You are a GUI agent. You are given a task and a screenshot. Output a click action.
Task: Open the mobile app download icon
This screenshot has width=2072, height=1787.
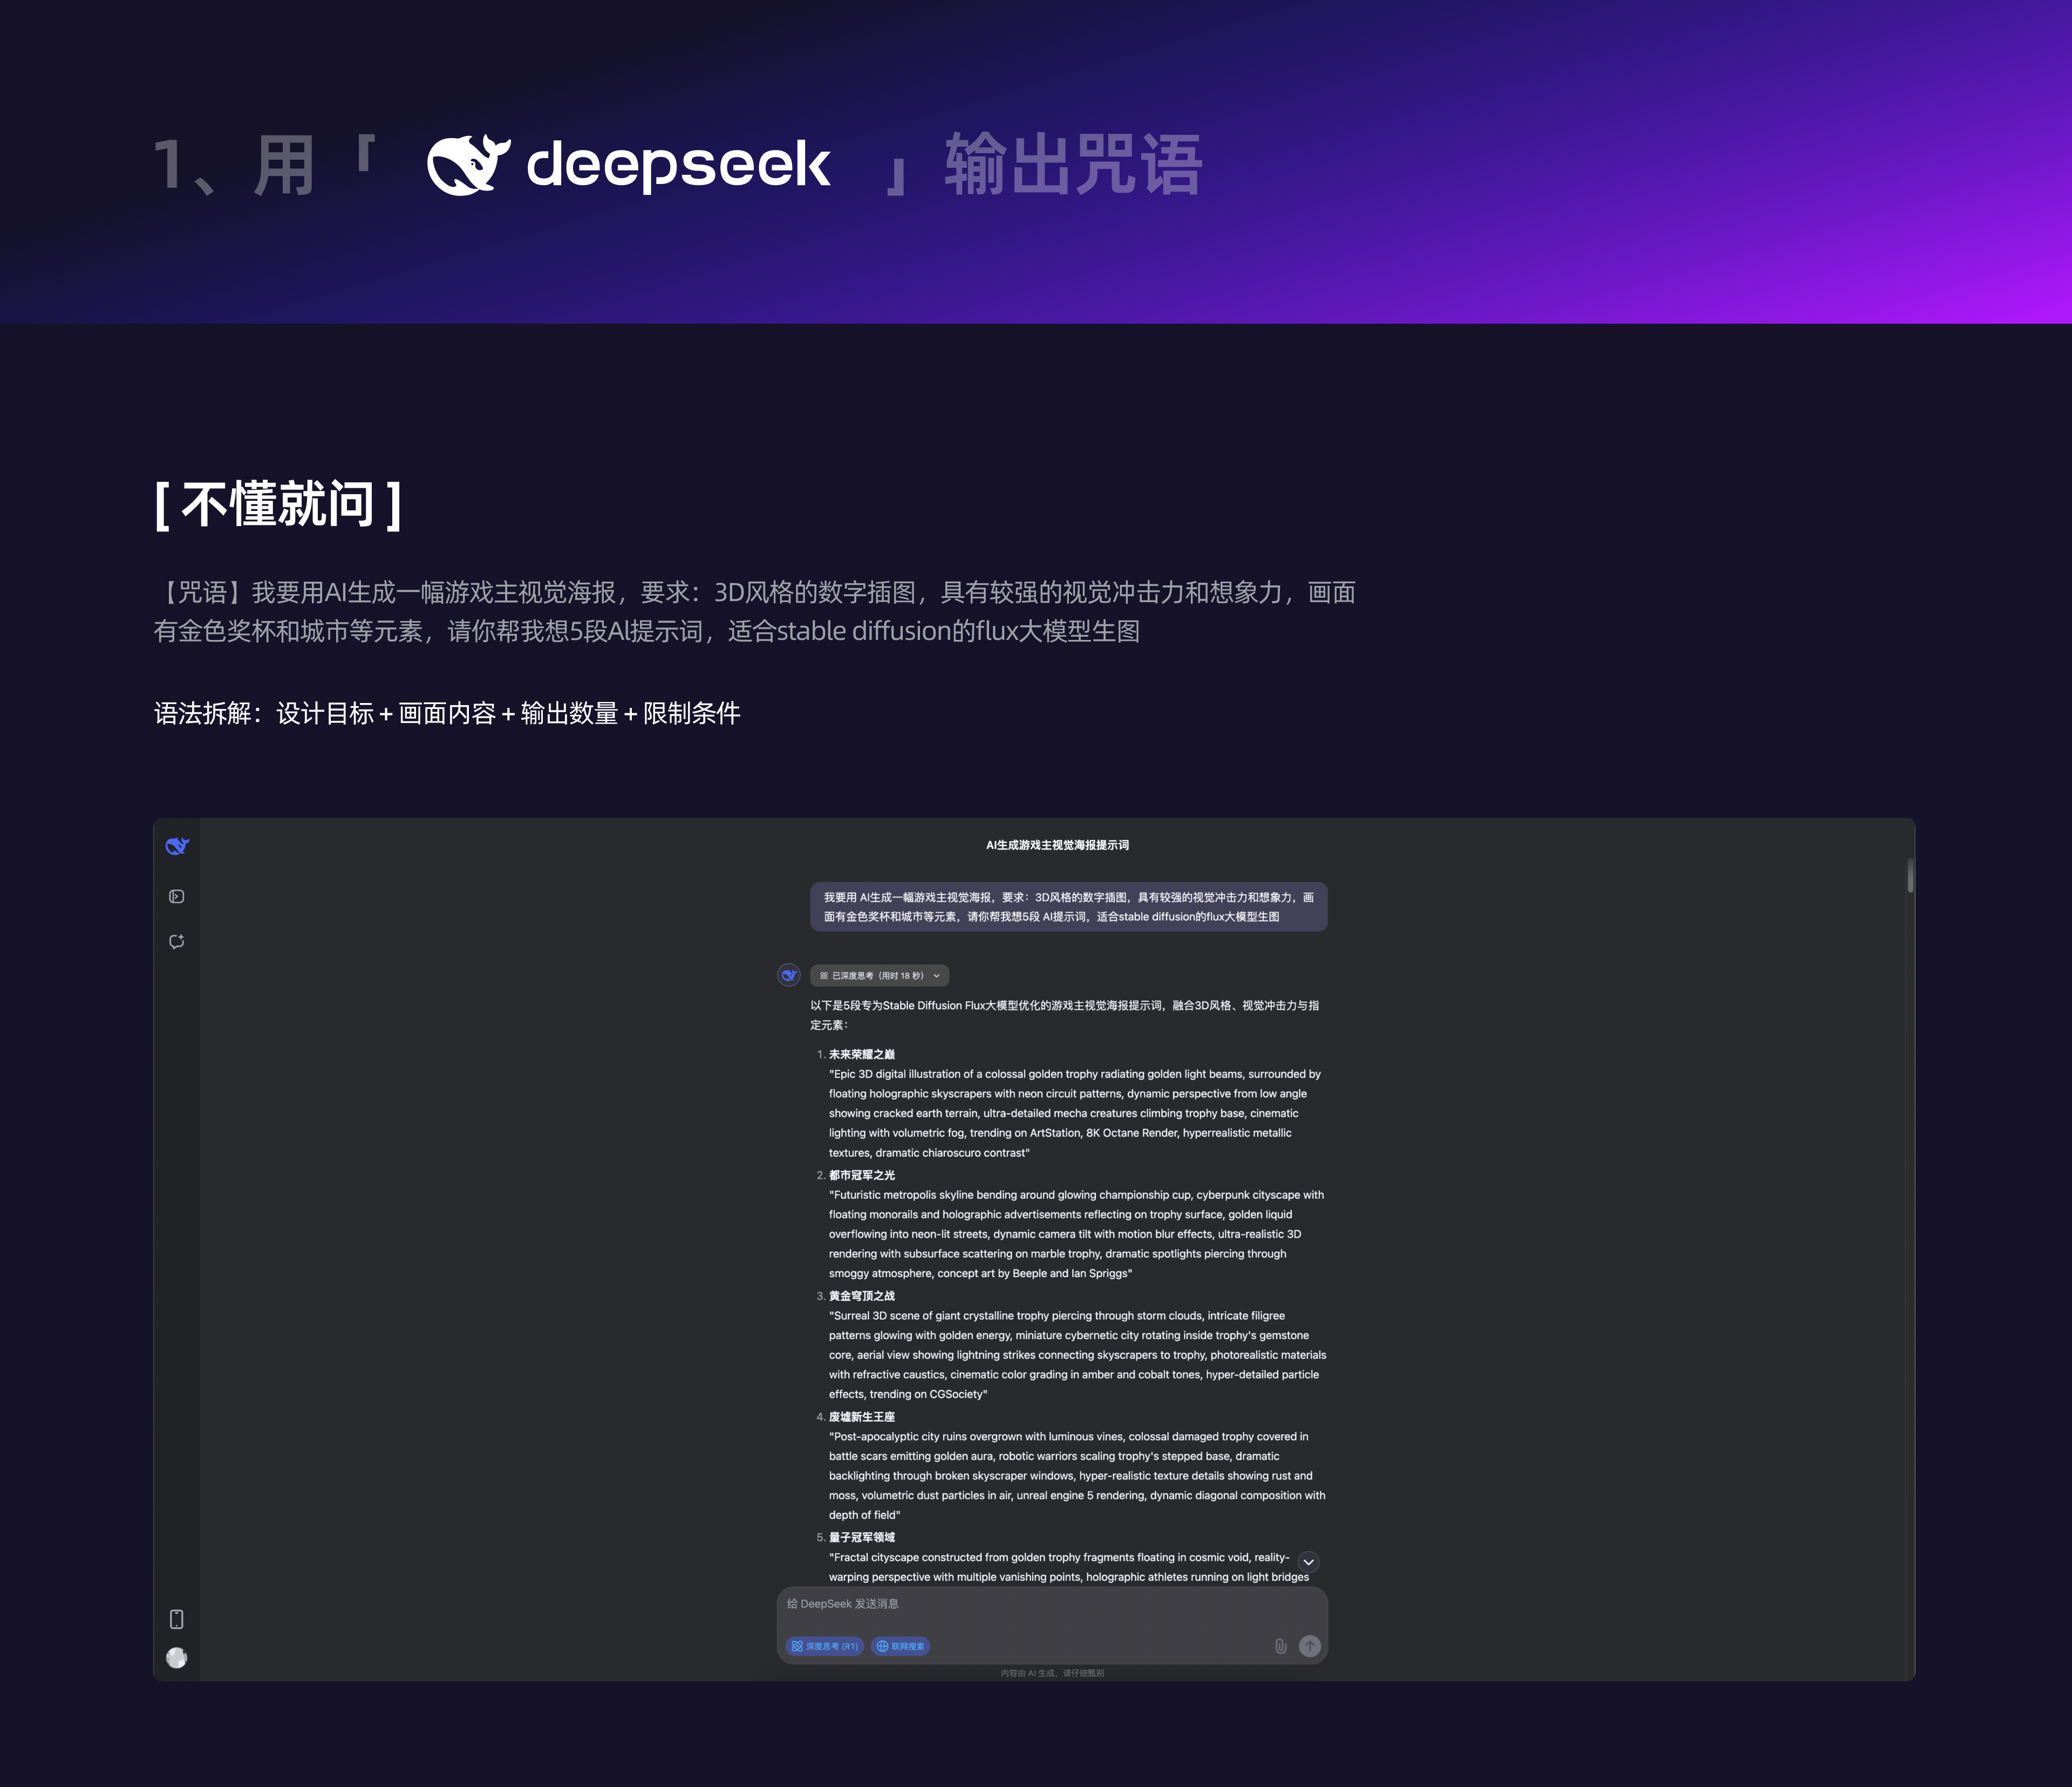(177, 1619)
